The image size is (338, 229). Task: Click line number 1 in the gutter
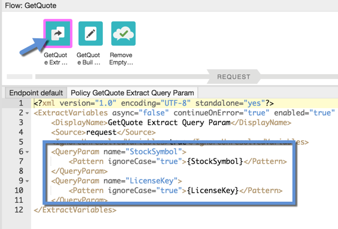tap(21, 103)
